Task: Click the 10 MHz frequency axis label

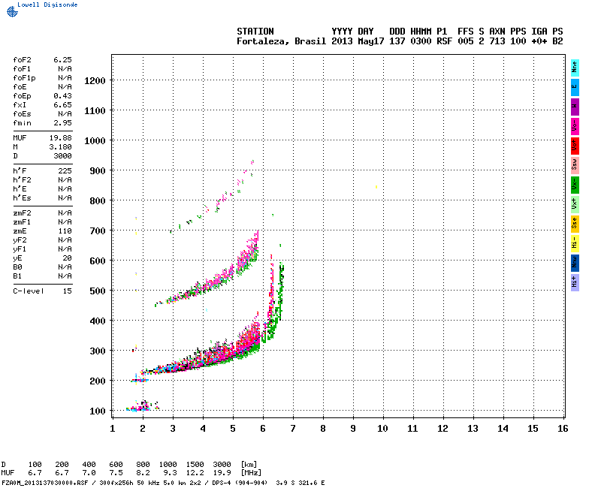Action: tap(382, 429)
